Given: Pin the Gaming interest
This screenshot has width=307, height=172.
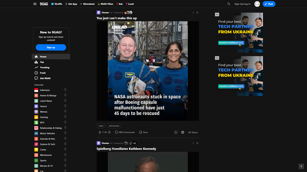Looking at the screenshot, I should pos(65,117).
